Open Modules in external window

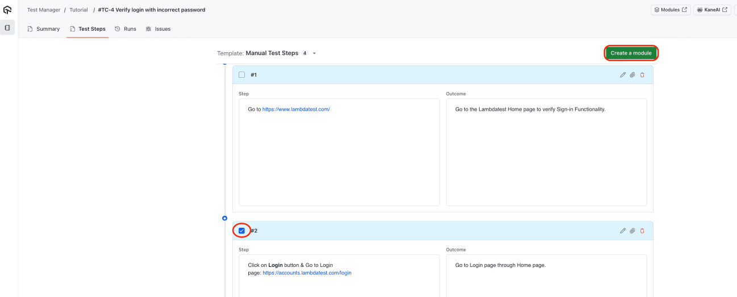coord(671,10)
